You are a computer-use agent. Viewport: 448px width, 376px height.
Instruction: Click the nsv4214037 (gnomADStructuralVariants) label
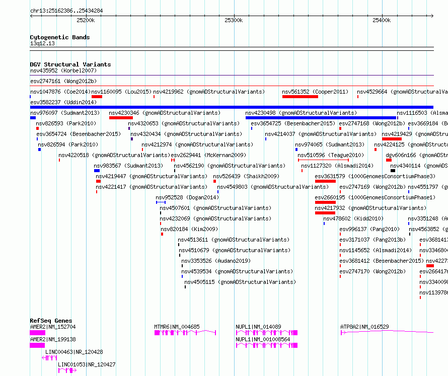pos(321,134)
